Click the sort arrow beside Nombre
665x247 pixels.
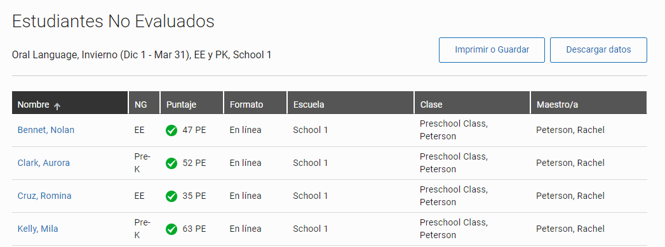click(57, 106)
